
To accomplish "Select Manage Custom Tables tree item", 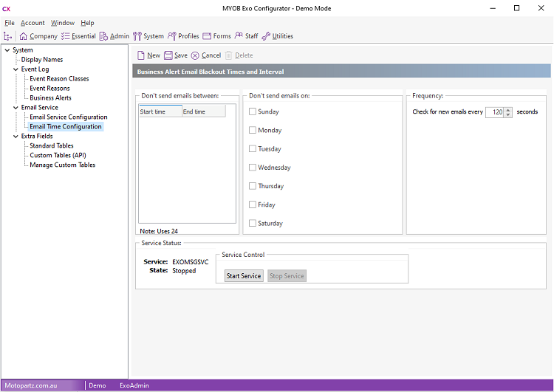I will [x=63, y=165].
